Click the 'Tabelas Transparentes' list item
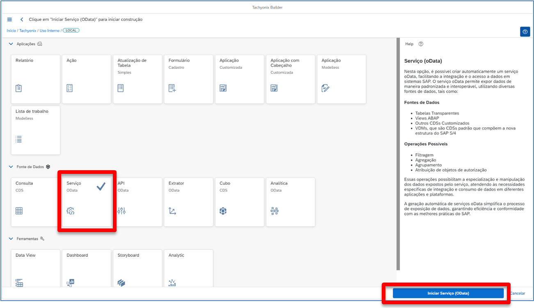 (x=437, y=113)
